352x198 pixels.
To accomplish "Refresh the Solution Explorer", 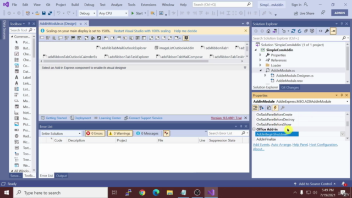I will click(x=299, y=31).
